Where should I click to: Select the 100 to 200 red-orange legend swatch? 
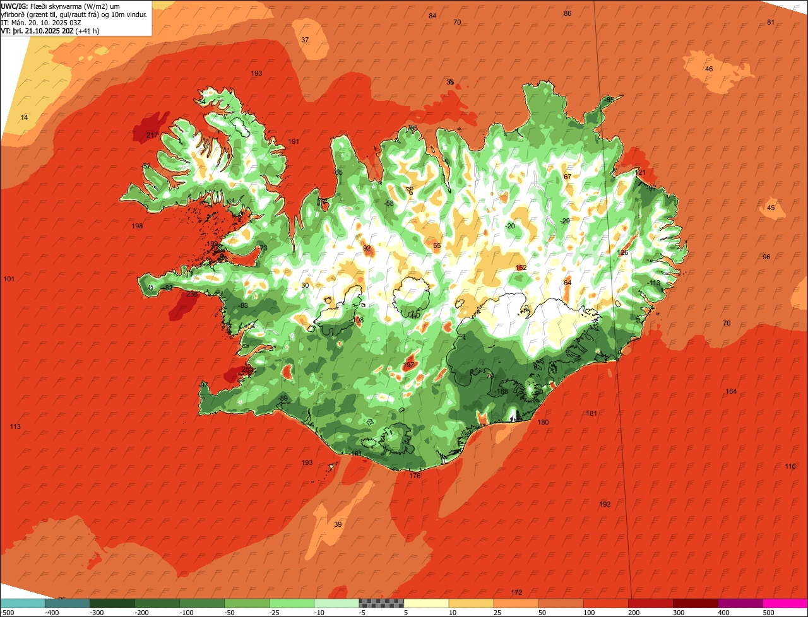[x=605, y=603]
